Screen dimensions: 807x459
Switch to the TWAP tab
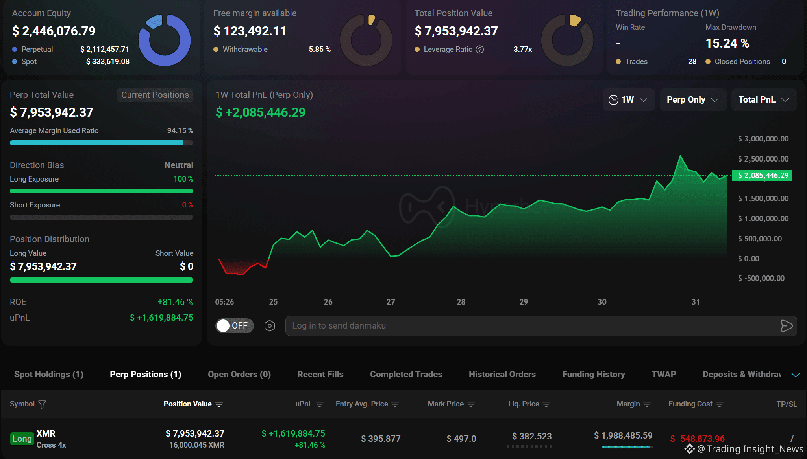click(x=664, y=375)
